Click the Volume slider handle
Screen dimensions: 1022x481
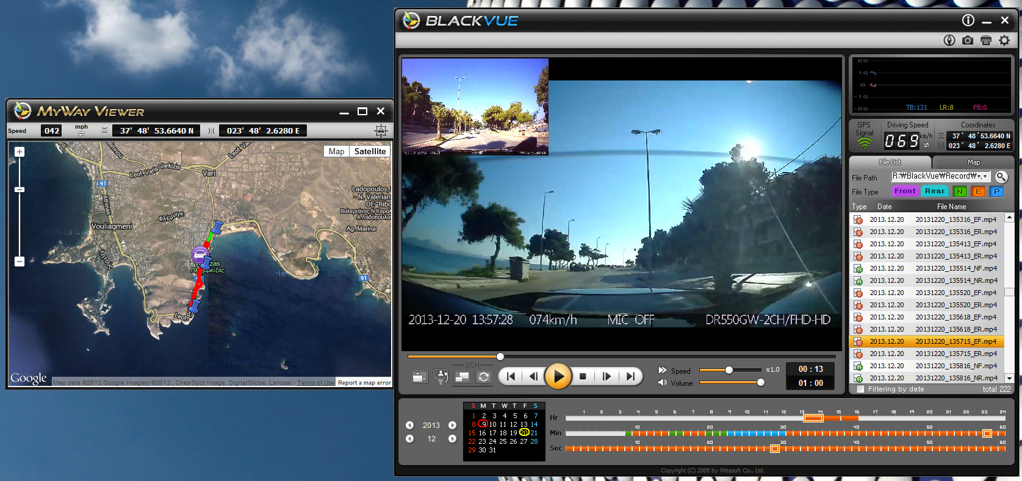click(x=760, y=383)
